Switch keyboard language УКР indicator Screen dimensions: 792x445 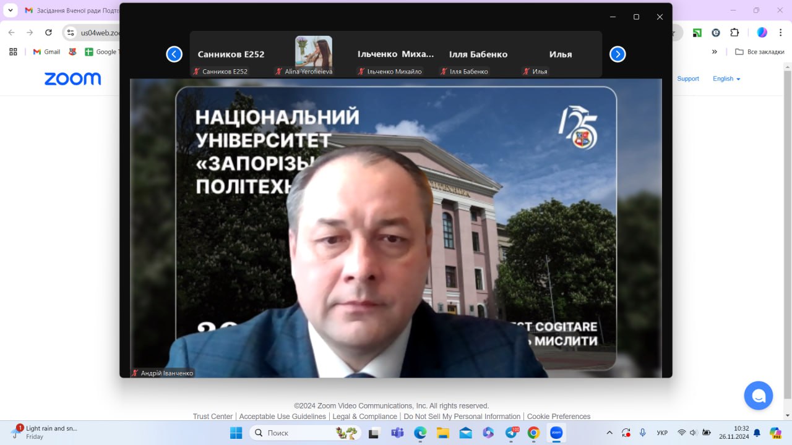[662, 433]
